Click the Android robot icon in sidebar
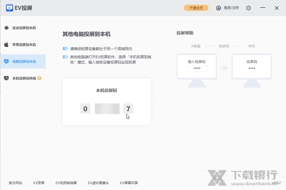286x190 pixels. pyautogui.click(x=6, y=28)
